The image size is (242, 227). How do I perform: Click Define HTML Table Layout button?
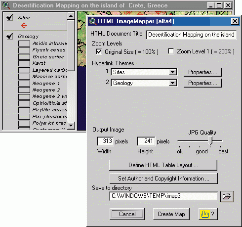(x=163, y=165)
